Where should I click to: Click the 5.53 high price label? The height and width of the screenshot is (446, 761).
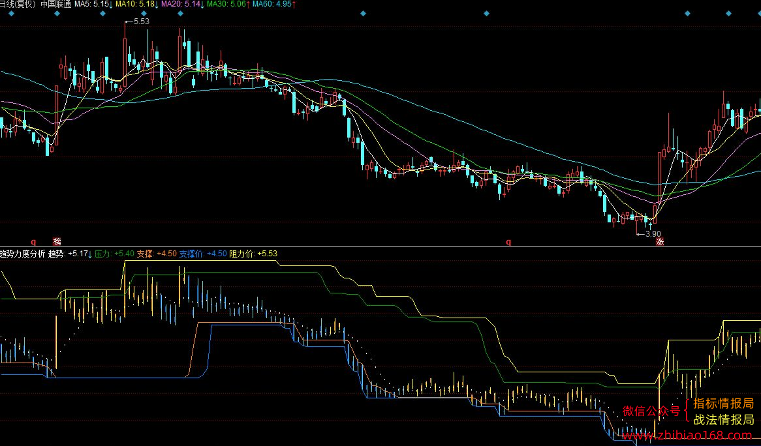click(x=141, y=22)
